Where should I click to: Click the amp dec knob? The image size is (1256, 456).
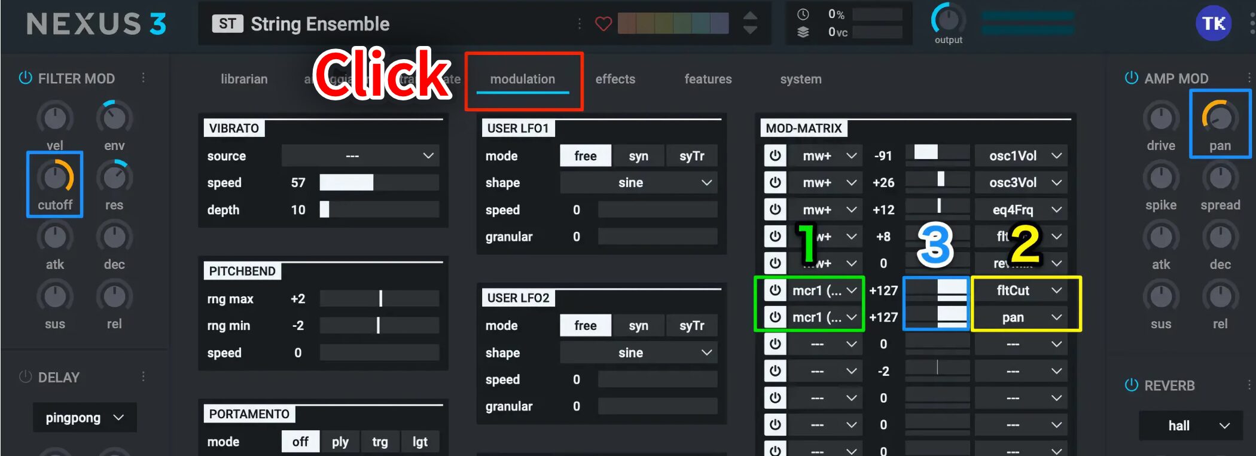1220,237
